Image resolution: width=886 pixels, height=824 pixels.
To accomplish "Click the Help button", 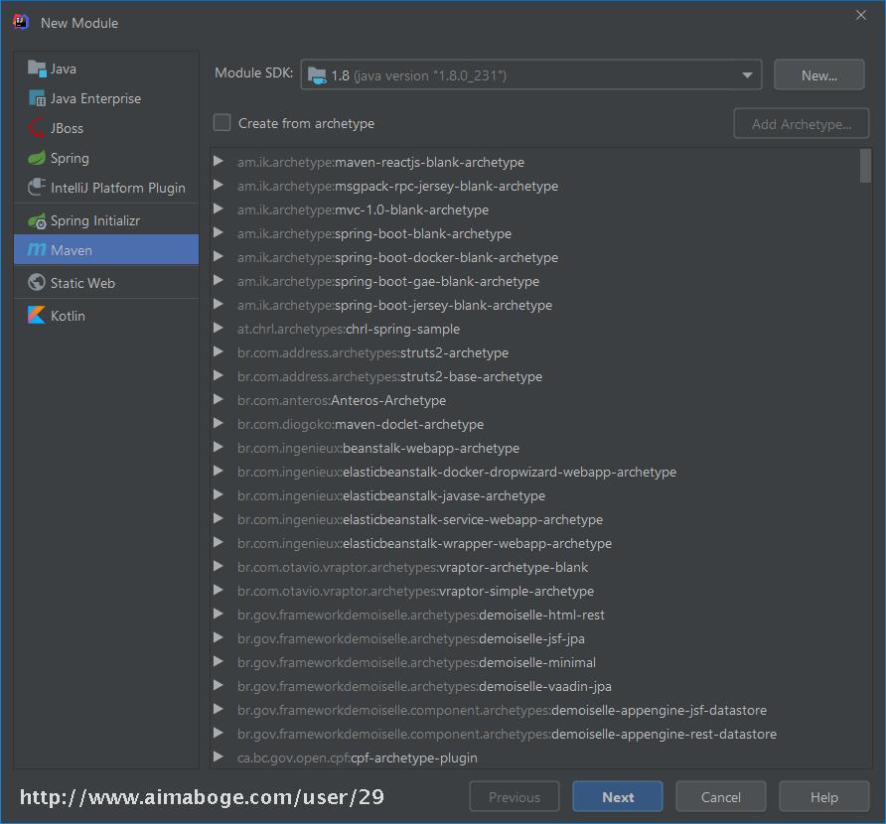I will coord(823,797).
